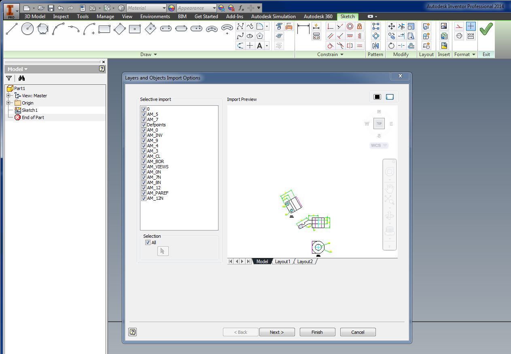Viewport: 511px width, 354px height.
Task: Click the Insert Image icon
Action: point(443,26)
